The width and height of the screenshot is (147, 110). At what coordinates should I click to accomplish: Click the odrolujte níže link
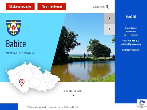(73, 91)
